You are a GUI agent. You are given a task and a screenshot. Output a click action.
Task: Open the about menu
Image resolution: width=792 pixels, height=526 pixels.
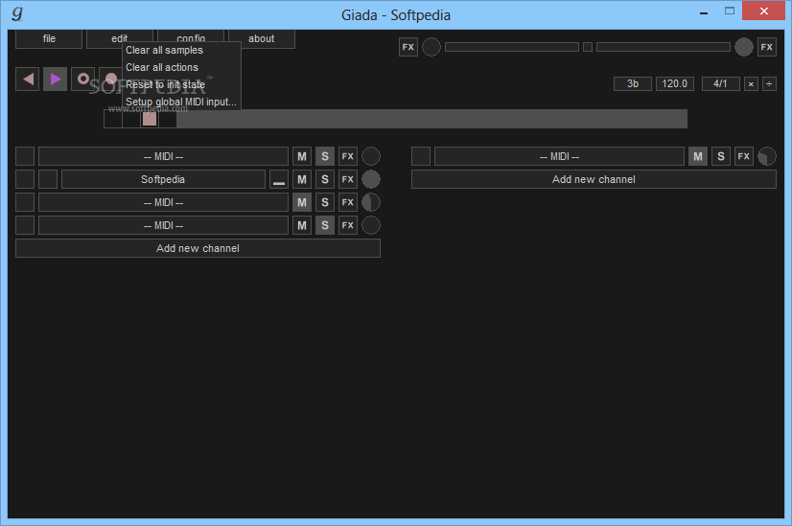tap(262, 39)
